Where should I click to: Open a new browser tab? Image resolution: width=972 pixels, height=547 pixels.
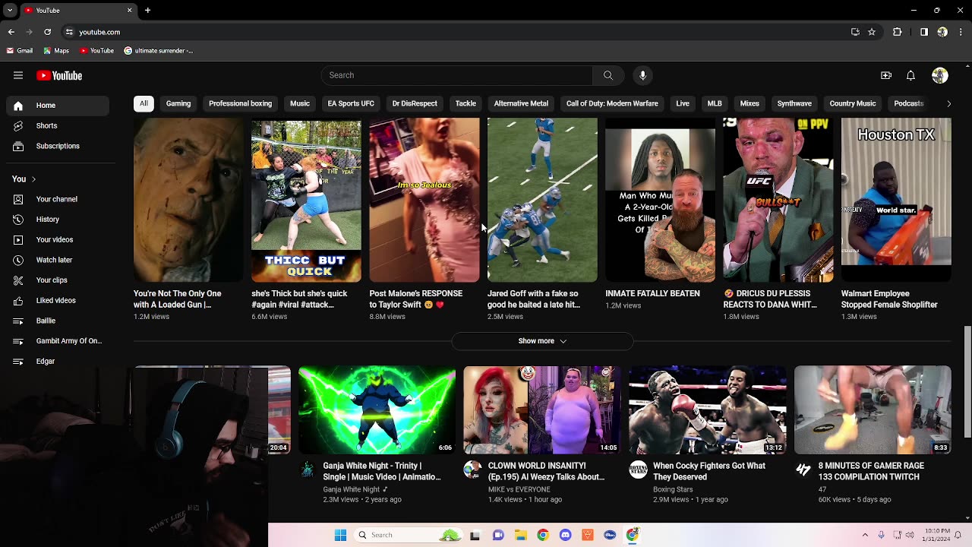pos(148,11)
